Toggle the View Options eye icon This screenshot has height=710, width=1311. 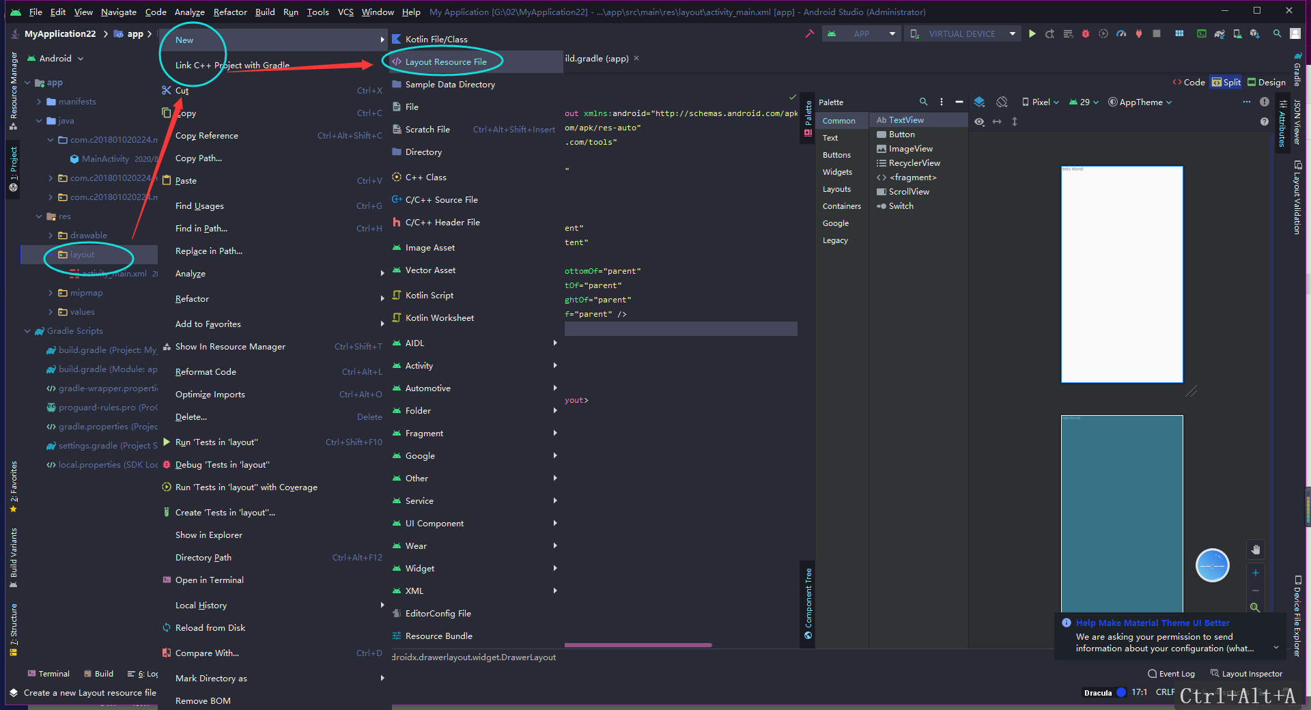979,122
